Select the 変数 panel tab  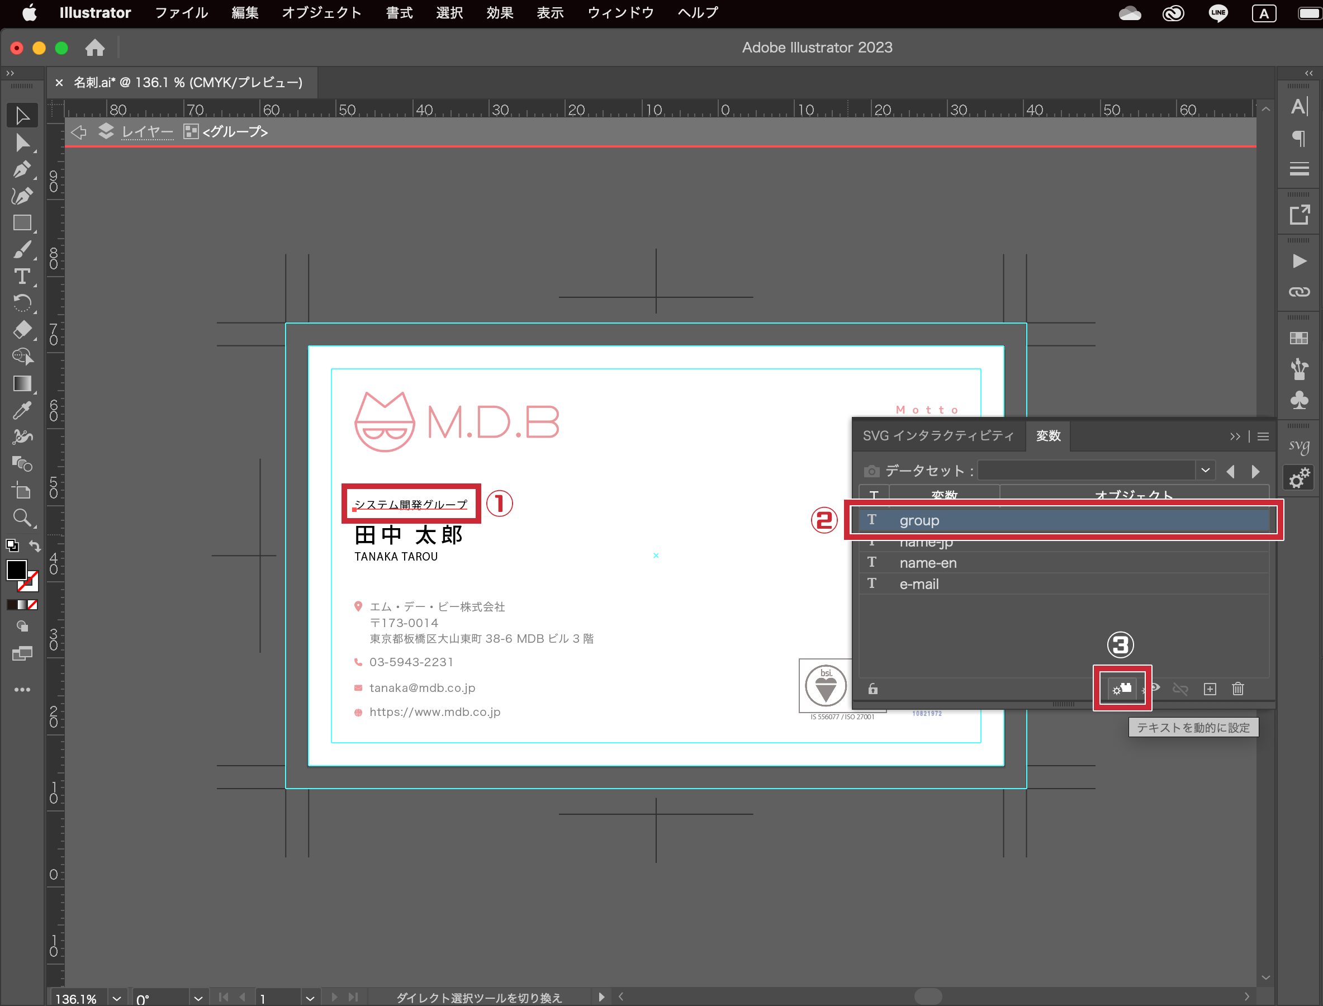click(1048, 436)
